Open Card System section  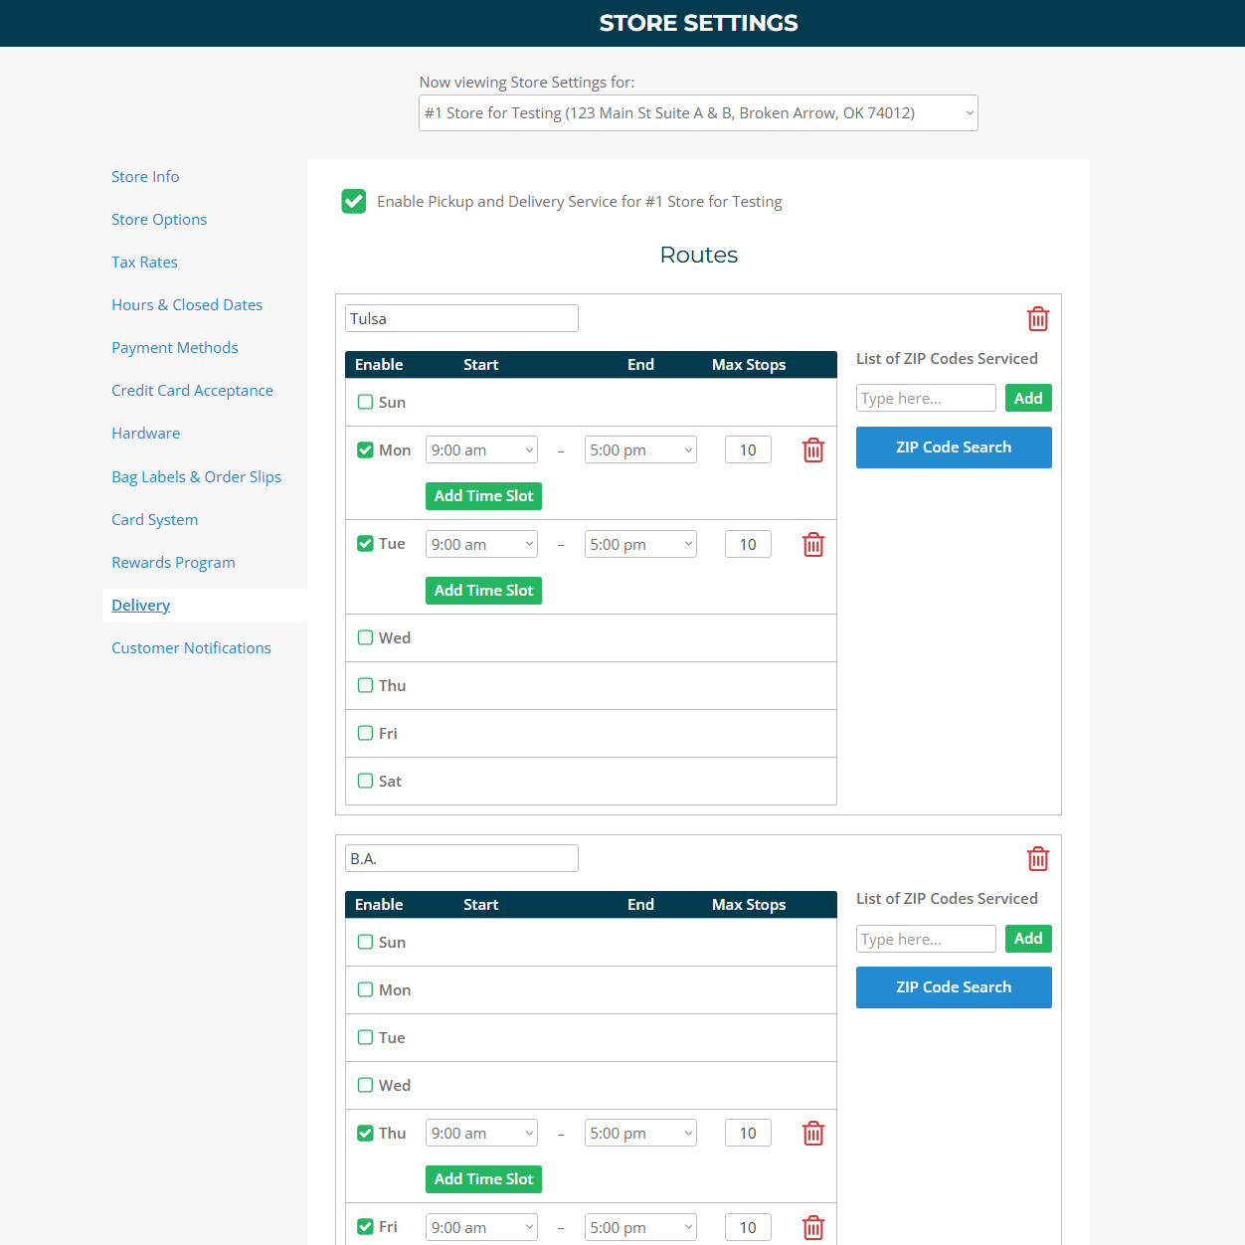click(154, 519)
